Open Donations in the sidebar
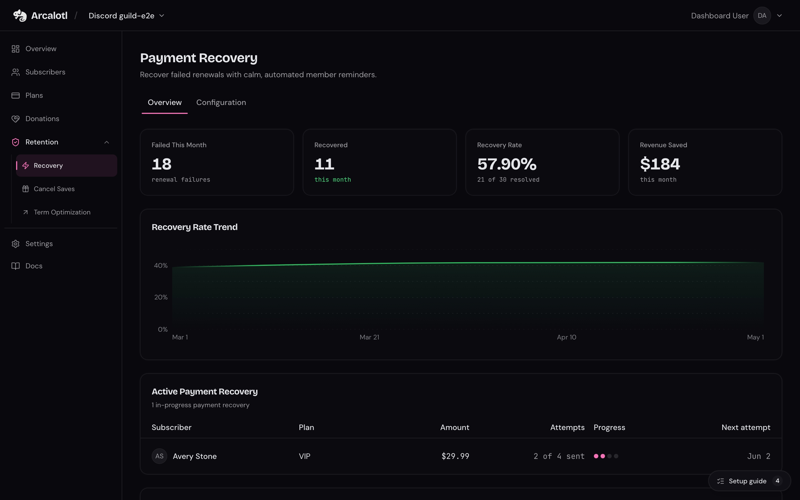 point(61,119)
